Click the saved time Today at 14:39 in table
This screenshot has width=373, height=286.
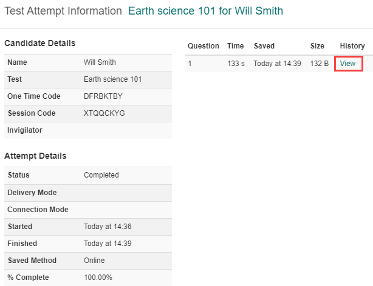[x=277, y=63]
